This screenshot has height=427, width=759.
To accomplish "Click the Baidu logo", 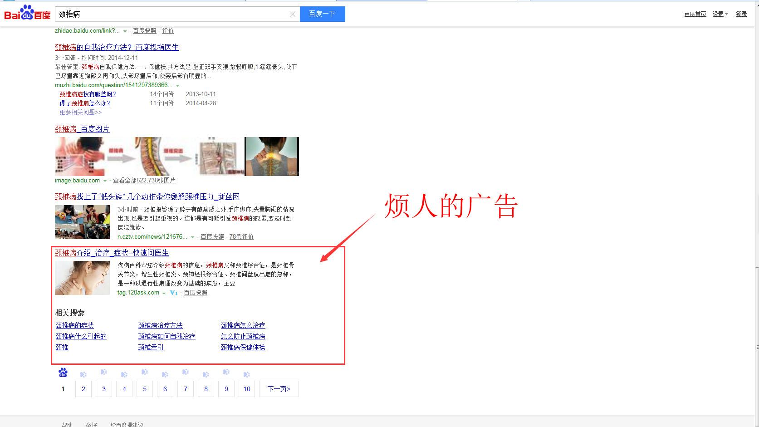I will (x=27, y=13).
